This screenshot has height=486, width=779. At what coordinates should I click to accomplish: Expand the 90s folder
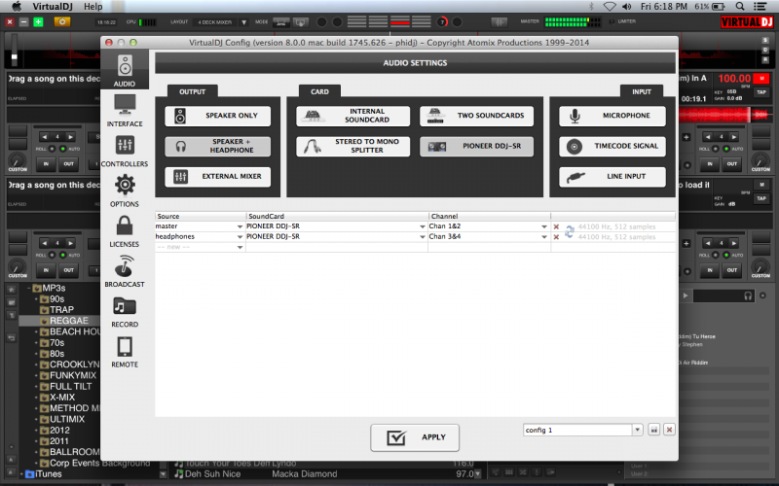[36, 299]
